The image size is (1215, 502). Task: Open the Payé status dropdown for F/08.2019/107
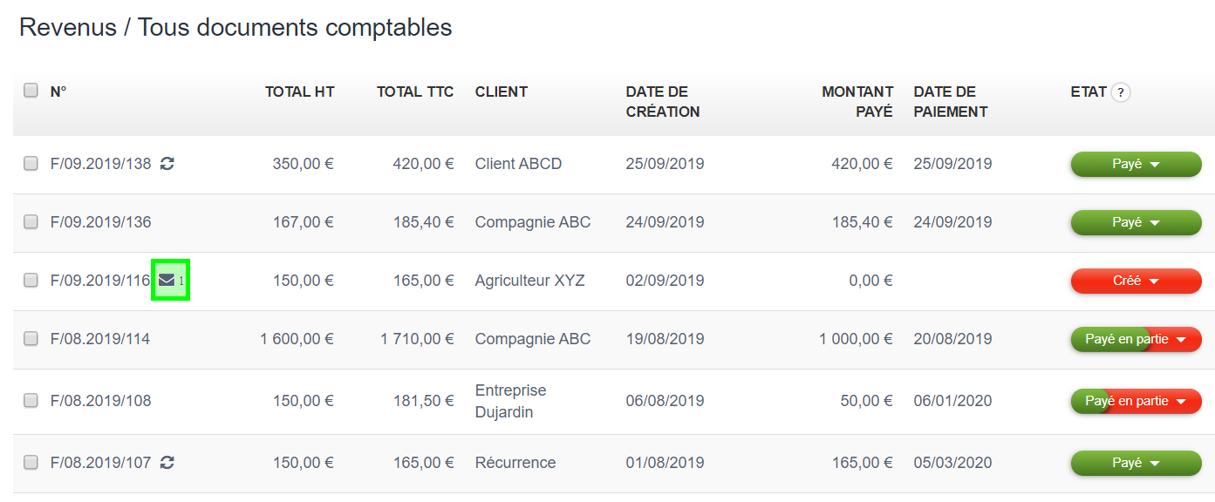[x=1135, y=463]
